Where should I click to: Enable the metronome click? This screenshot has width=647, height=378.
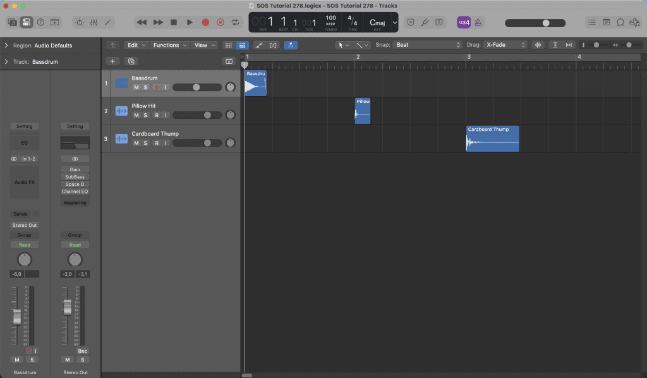[x=478, y=22]
